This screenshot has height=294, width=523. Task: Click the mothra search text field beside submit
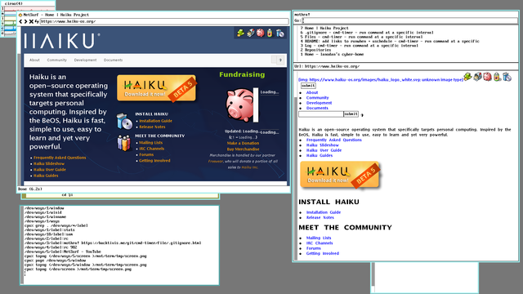coord(321,114)
